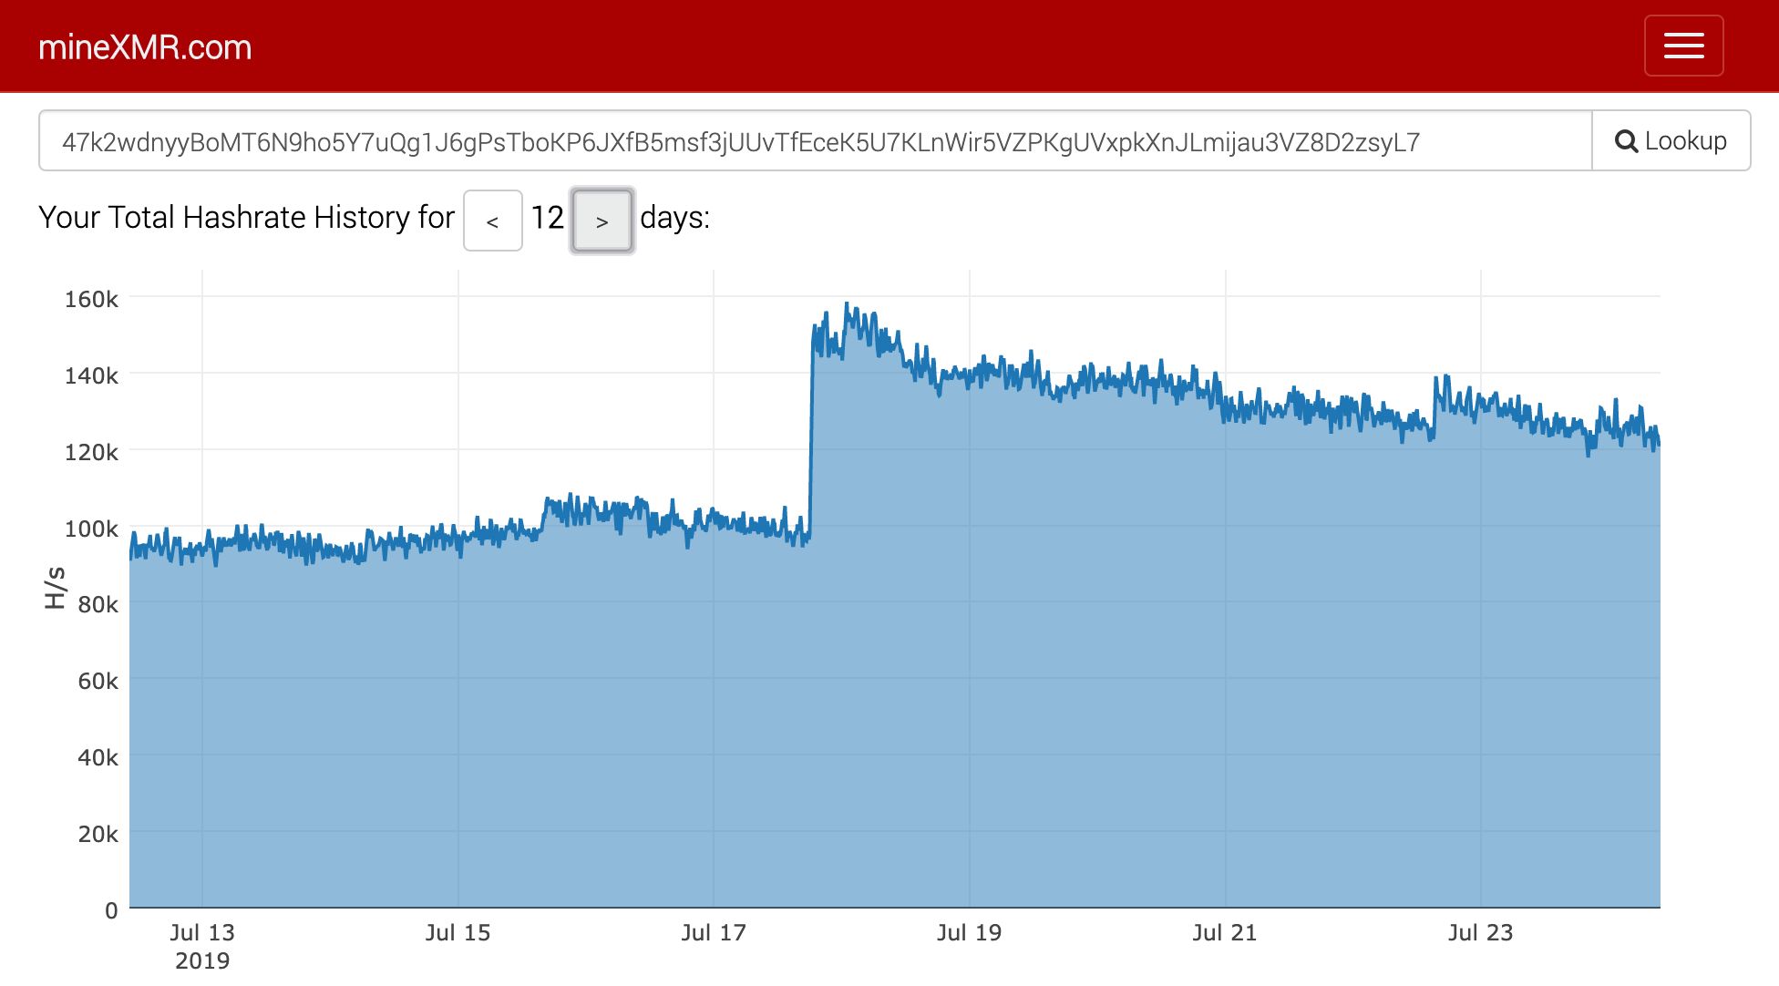
Task: Click the 0 y-axis label
Action: tap(111, 909)
